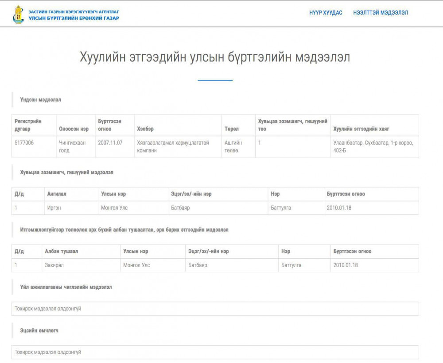
Task: Click the УЛСЫН БҮРТГЭЛИЙН ЕРӨНХИЙ ГАЗАР header title
Action: (x=74, y=18)
